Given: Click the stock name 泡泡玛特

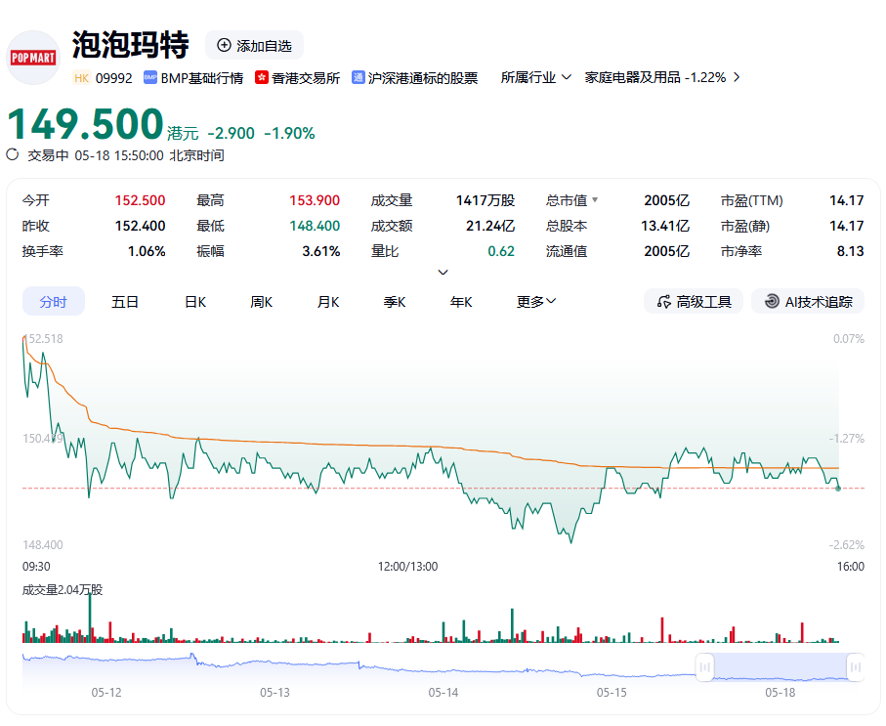Looking at the screenshot, I should point(130,45).
